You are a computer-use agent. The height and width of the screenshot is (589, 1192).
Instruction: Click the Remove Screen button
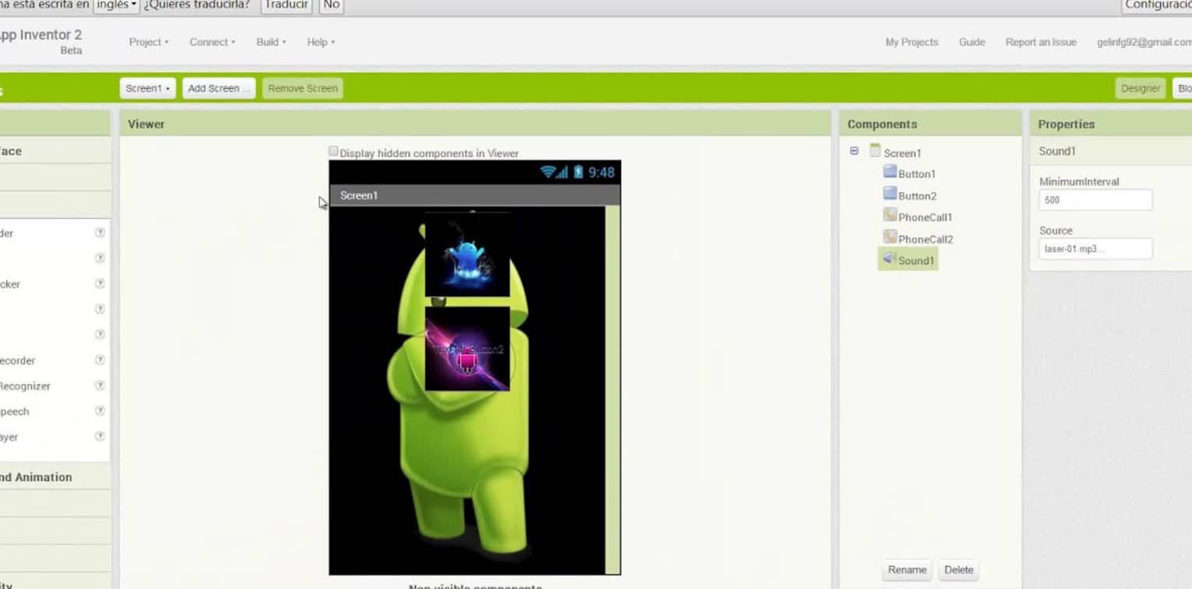303,88
